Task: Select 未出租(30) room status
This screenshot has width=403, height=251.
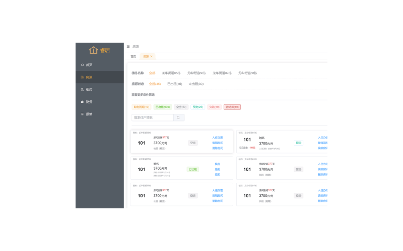Action: click(196, 84)
